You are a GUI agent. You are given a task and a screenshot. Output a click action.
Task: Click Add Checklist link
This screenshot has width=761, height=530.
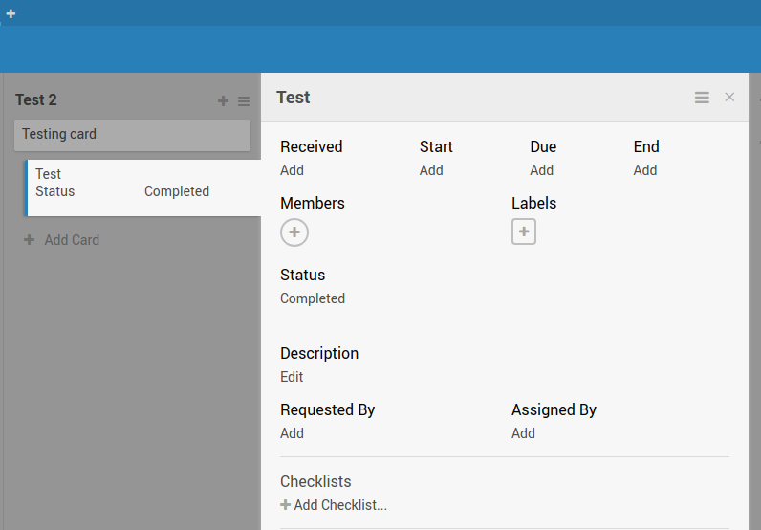click(x=334, y=505)
